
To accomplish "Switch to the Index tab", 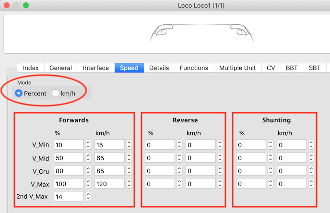I will (x=31, y=68).
